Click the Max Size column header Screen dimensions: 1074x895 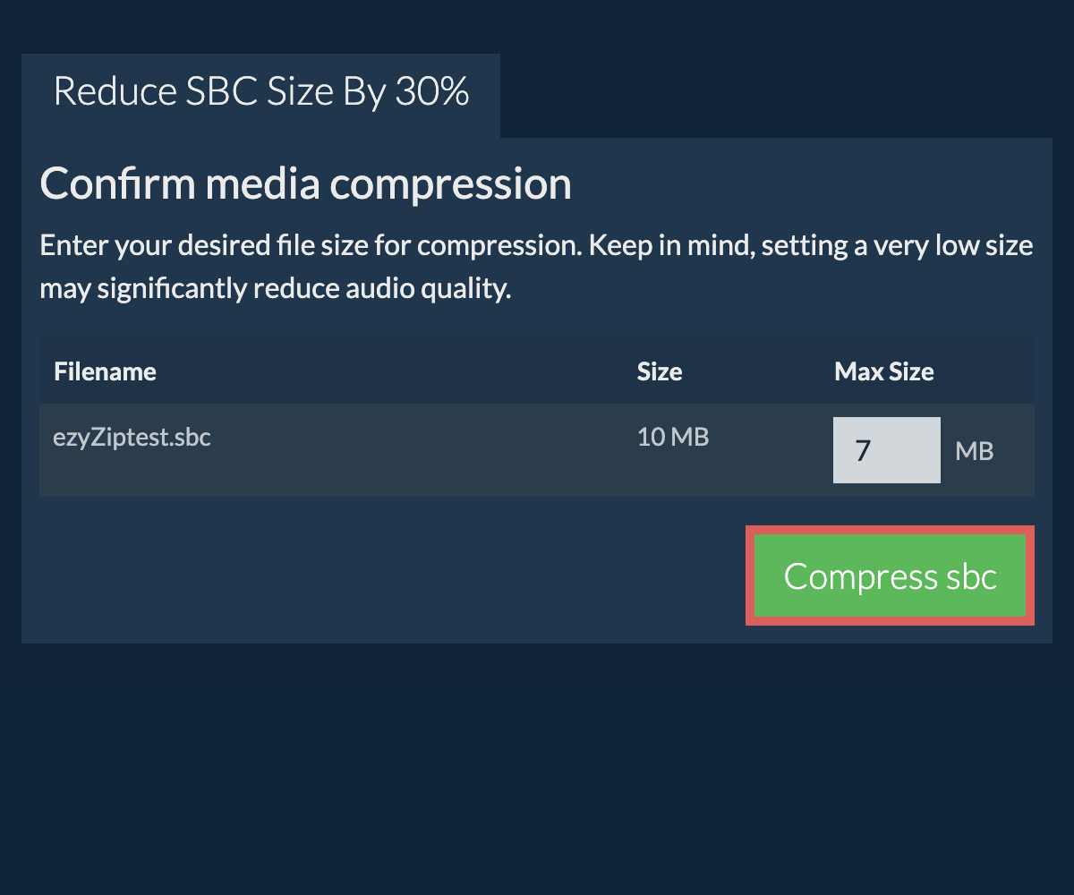(x=883, y=371)
